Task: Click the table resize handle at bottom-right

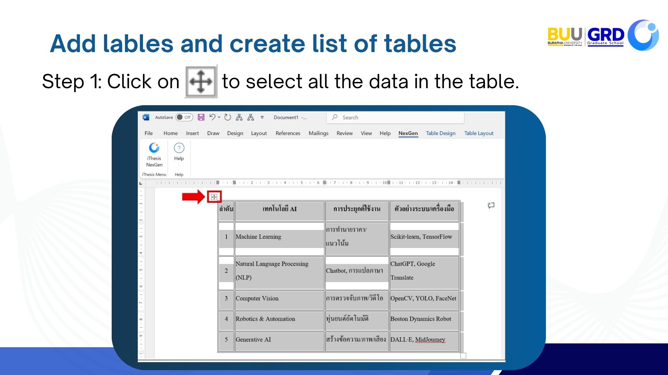Action: tap(463, 356)
